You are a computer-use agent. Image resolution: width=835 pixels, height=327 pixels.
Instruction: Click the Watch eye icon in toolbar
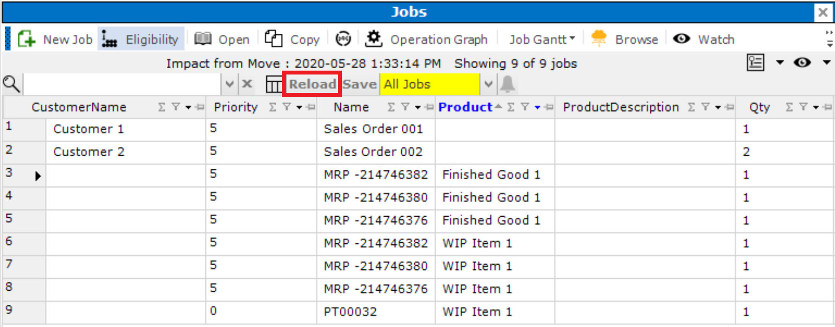pyautogui.click(x=682, y=39)
